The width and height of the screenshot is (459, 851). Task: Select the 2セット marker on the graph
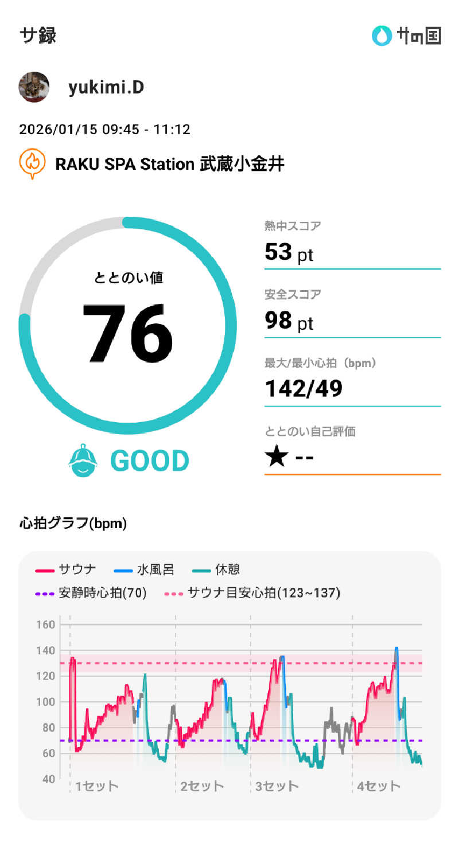click(x=202, y=786)
